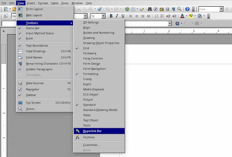Open the Insert menu
Screen dimensions: 232x157
[x=31, y=3]
